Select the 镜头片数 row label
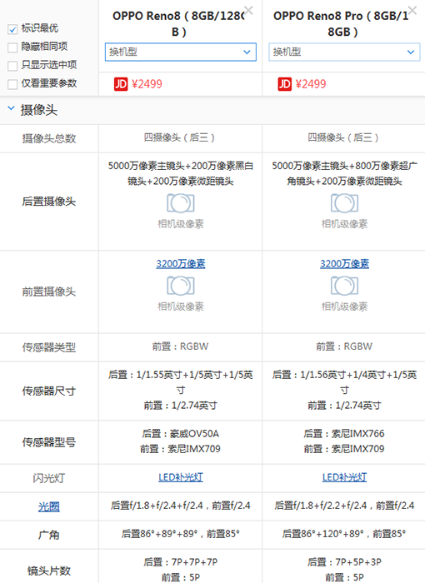425x583 pixels. tap(49, 571)
